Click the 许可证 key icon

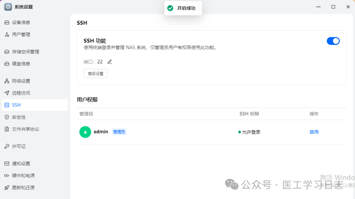point(8,146)
